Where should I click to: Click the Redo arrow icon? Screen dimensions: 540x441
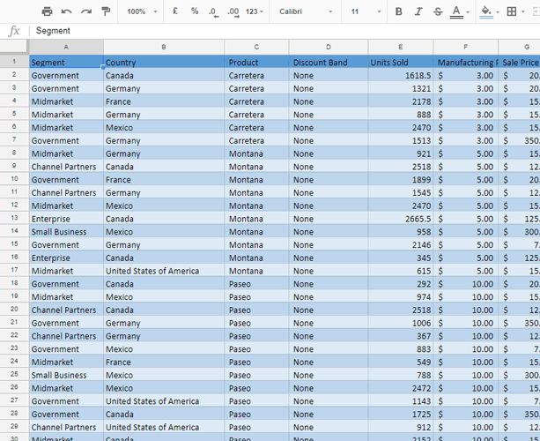coord(86,11)
